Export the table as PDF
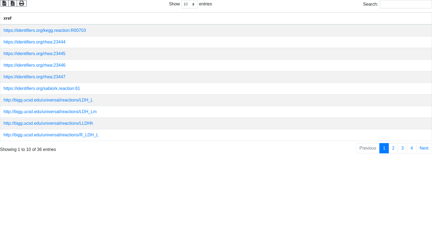The width and height of the screenshot is (432, 243). [x=13, y=3]
